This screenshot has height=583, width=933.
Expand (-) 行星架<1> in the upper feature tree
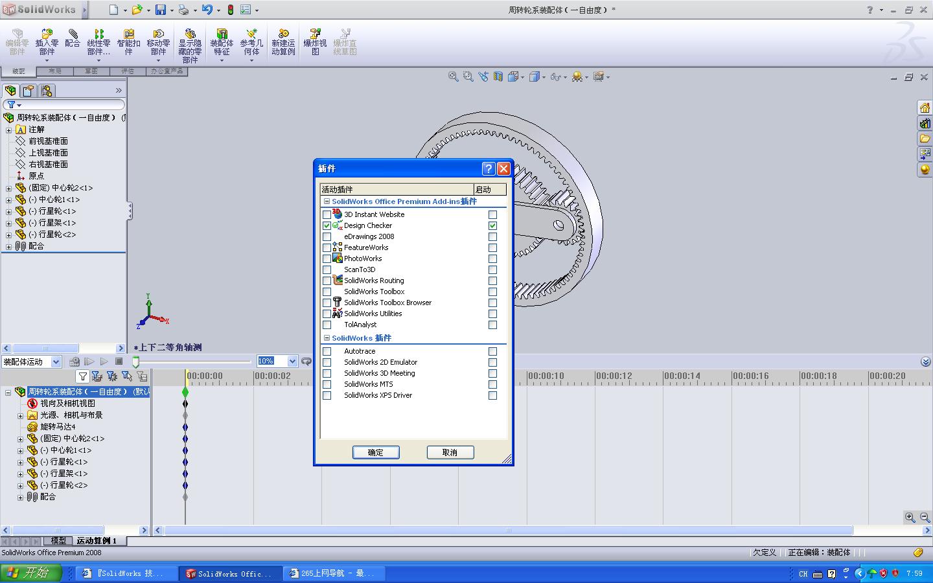[x=8, y=223]
